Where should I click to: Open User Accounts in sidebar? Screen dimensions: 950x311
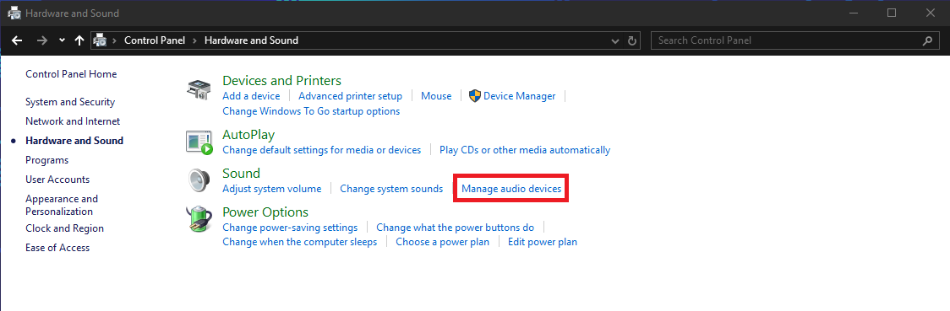click(x=57, y=180)
